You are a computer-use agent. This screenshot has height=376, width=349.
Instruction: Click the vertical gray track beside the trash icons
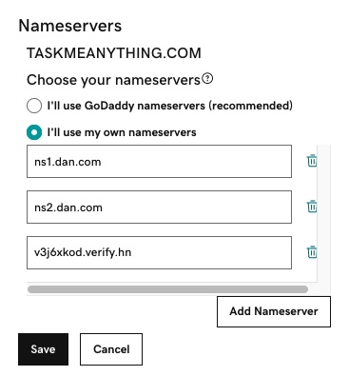coord(324,219)
